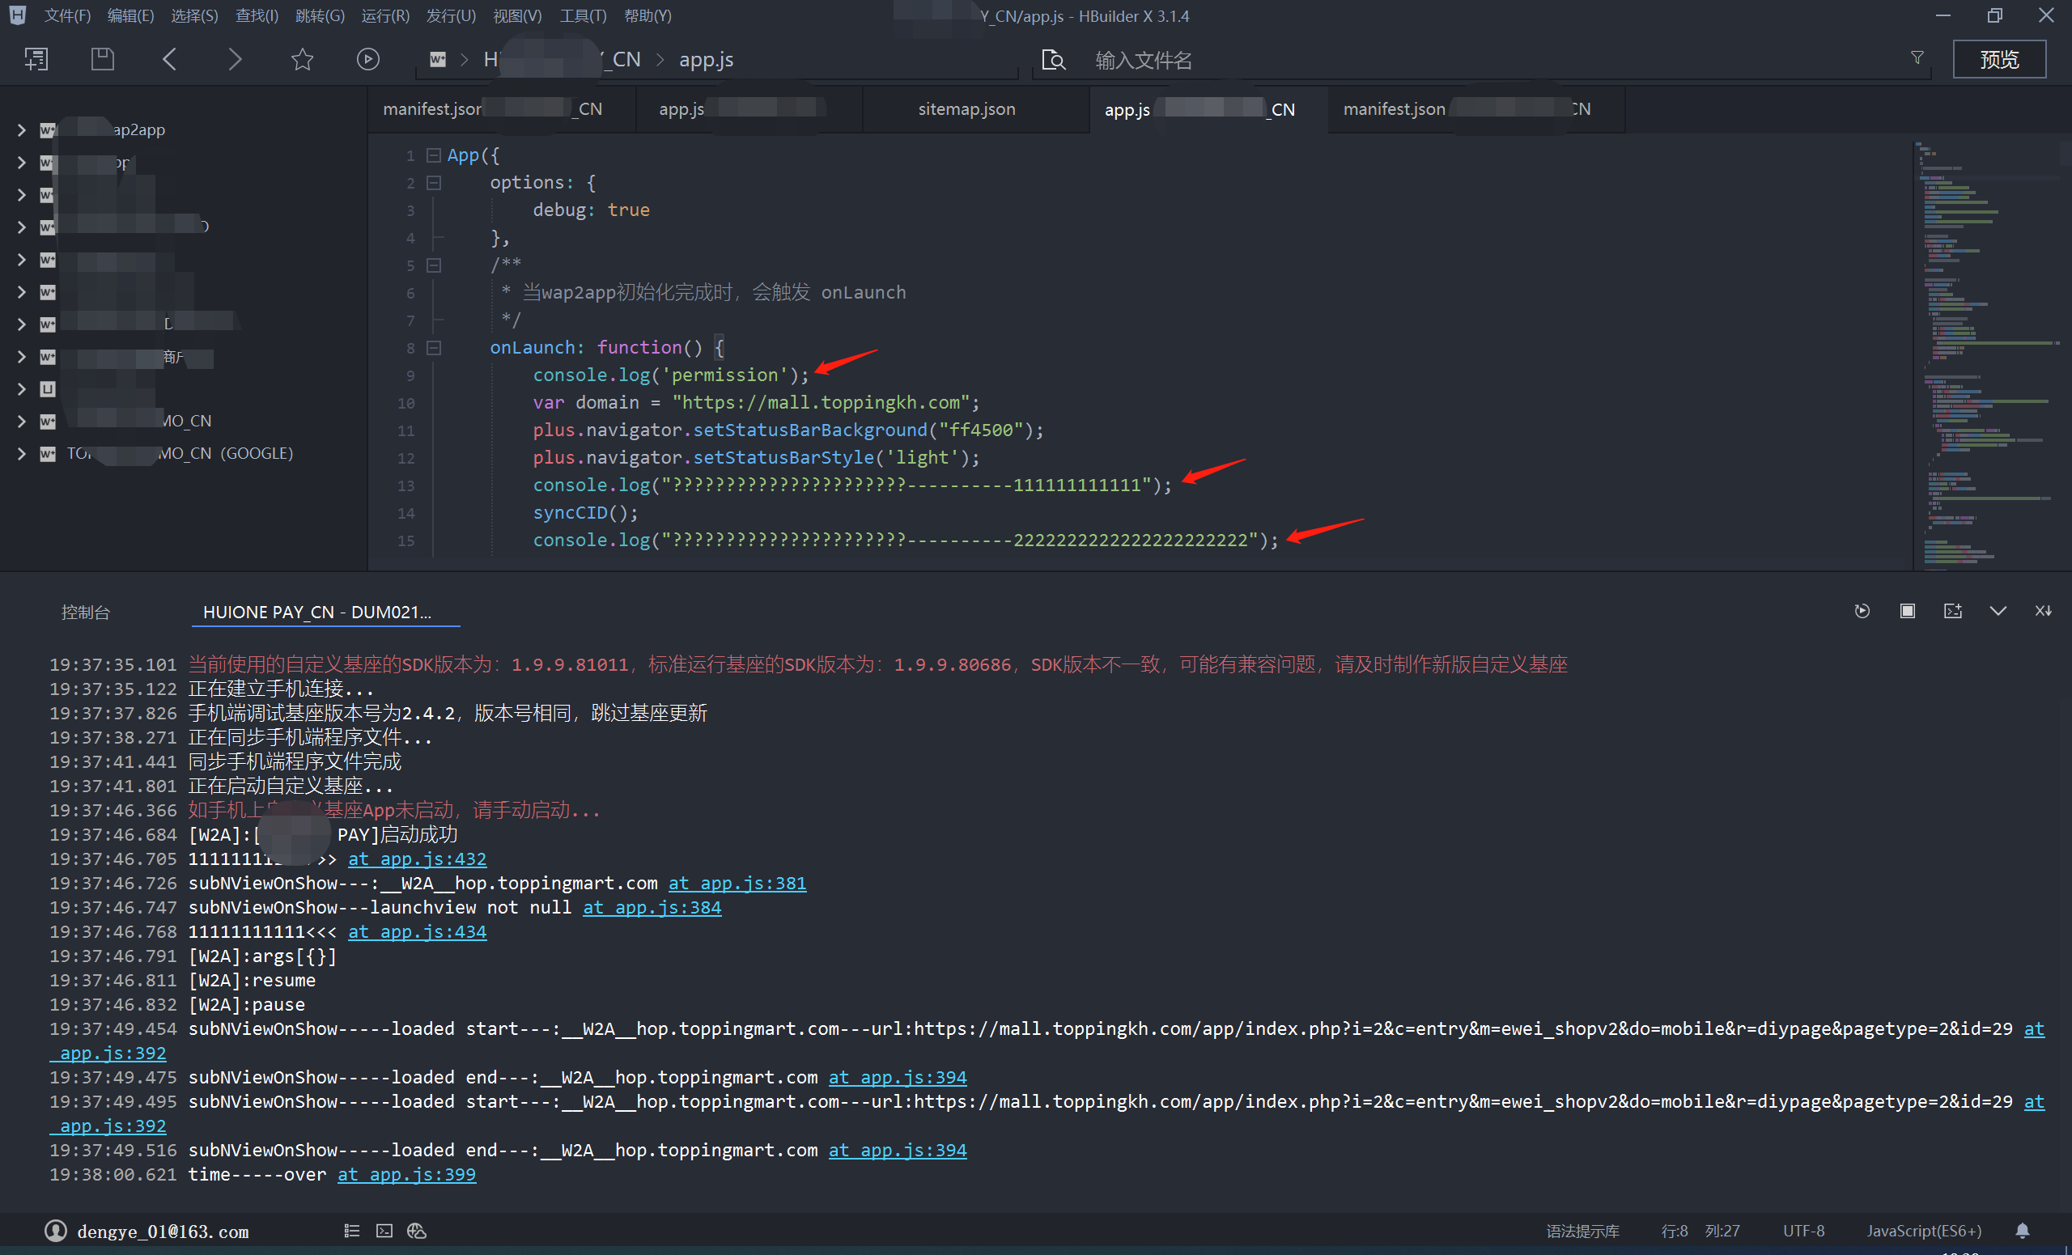Toggle fold of onLaunch function on line 8
Screen dimensions: 2072x1255
click(434, 347)
